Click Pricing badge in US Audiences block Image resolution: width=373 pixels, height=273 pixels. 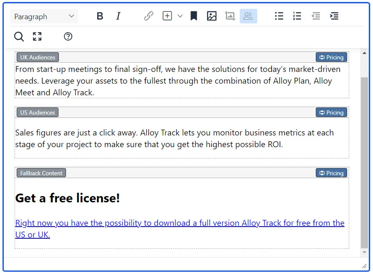(x=331, y=112)
